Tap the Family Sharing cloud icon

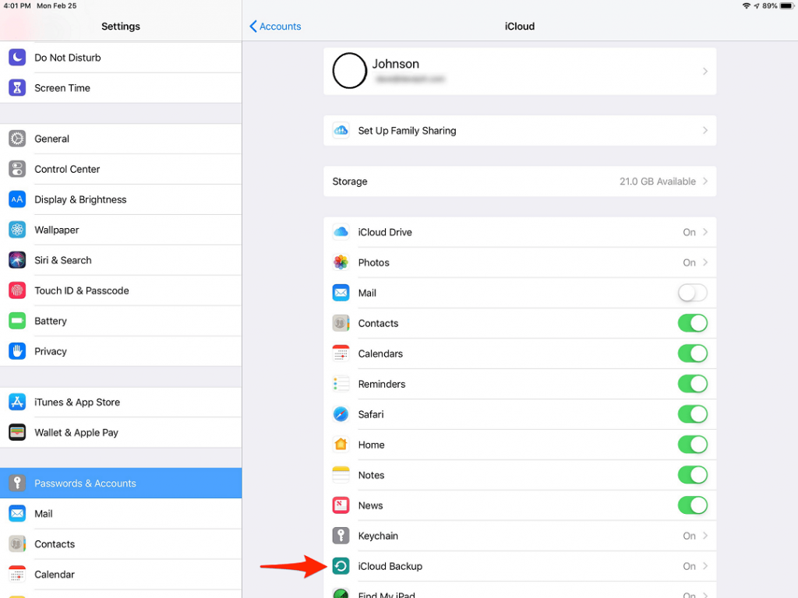pyautogui.click(x=341, y=131)
